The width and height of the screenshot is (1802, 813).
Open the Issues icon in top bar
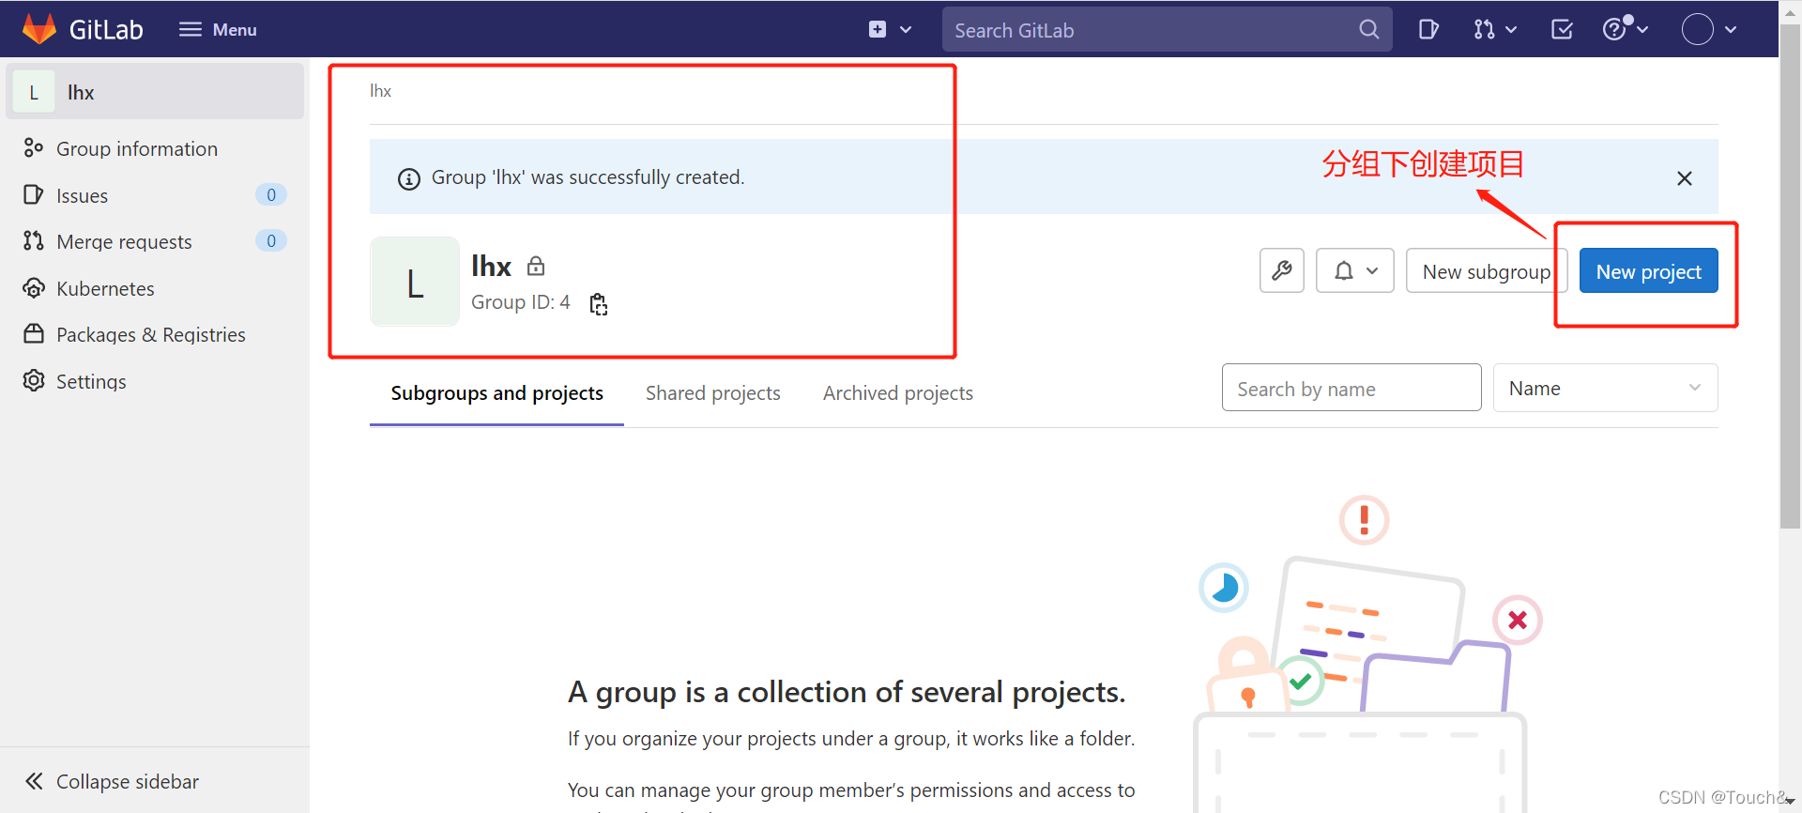[x=1428, y=29]
